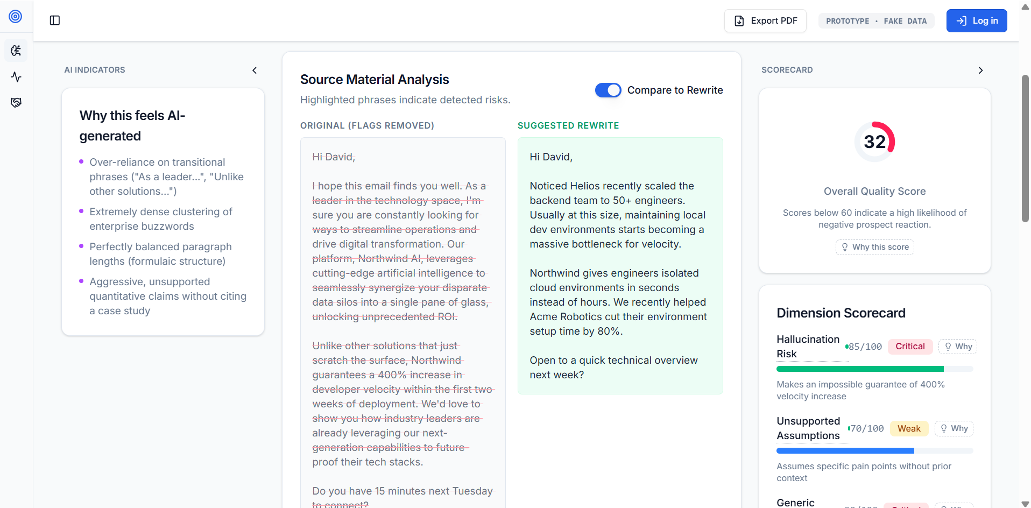Click 'Open to a quick technical overview' text
This screenshot has width=1031, height=508.
pos(613,361)
